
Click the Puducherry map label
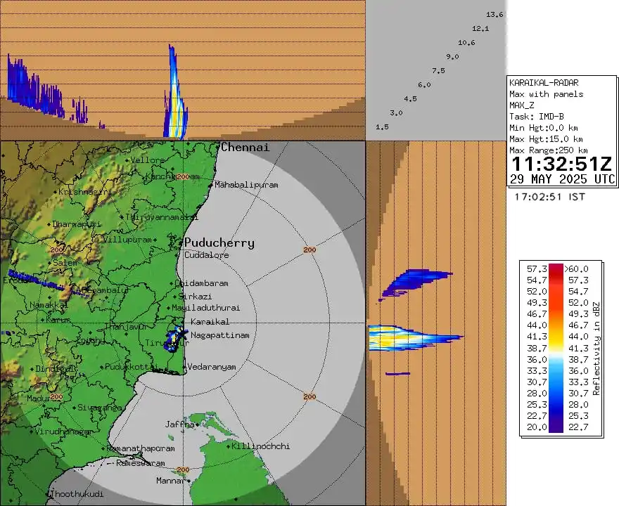click(x=219, y=242)
